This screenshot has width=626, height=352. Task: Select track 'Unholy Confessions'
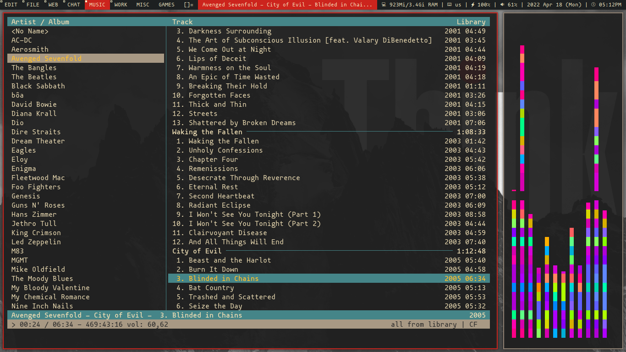point(329,150)
